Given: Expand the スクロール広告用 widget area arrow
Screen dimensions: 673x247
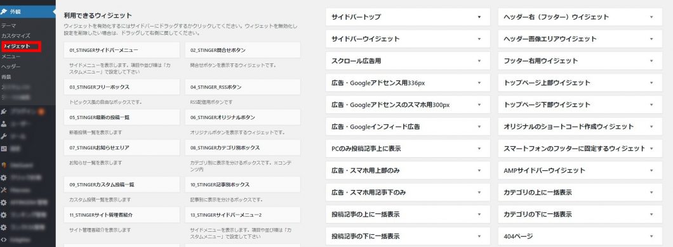Looking at the screenshot, I should pyautogui.click(x=479, y=61).
